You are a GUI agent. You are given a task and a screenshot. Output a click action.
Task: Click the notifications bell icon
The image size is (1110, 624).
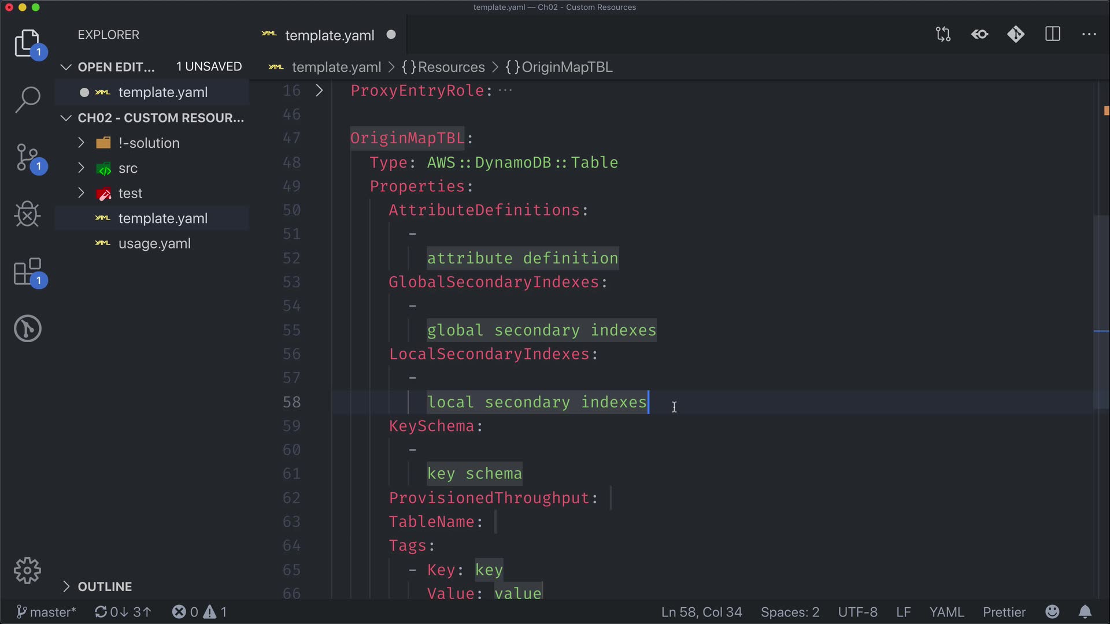click(x=1085, y=612)
